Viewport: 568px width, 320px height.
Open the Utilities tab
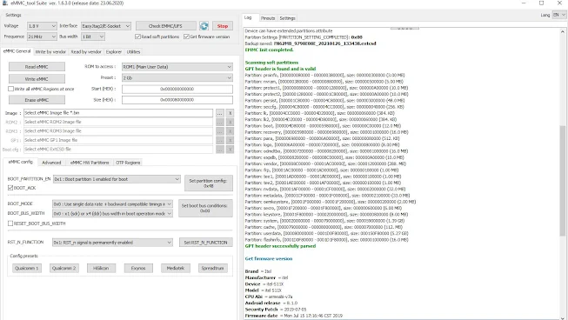[133, 52]
